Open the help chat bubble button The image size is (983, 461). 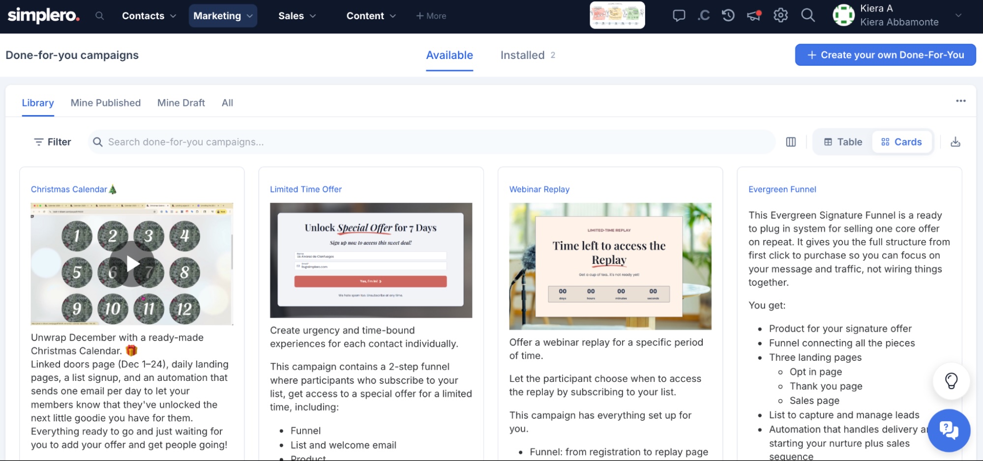point(949,430)
